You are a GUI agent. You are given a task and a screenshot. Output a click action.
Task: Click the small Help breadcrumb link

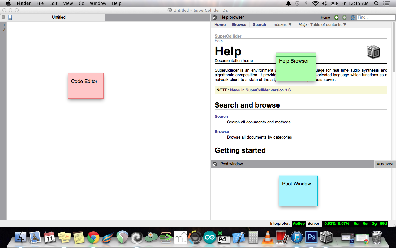point(219,41)
